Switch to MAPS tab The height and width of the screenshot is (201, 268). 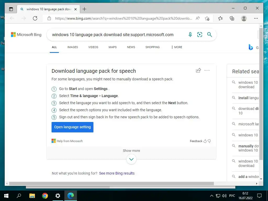[x=113, y=47]
